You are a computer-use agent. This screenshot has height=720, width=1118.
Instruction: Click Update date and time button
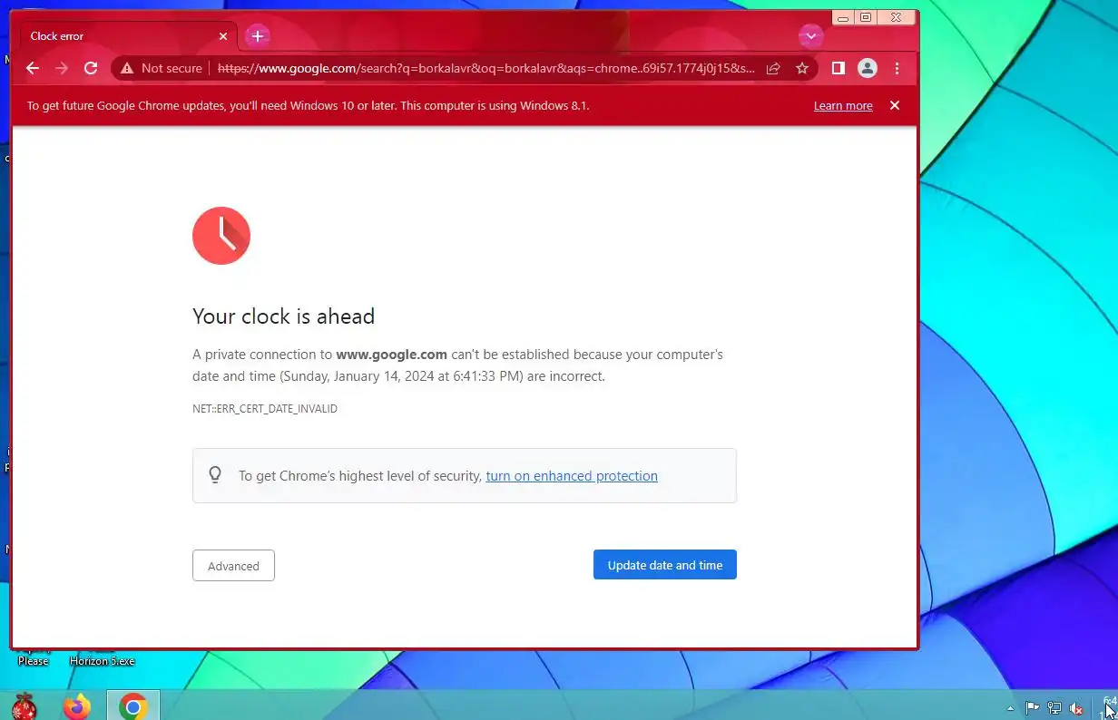pyautogui.click(x=665, y=564)
